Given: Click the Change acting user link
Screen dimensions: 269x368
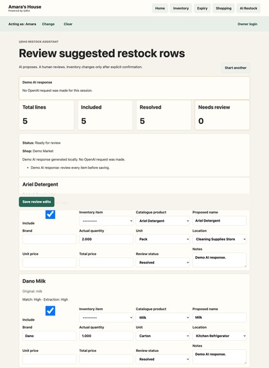Looking at the screenshot, I should pyautogui.click(x=48, y=24).
